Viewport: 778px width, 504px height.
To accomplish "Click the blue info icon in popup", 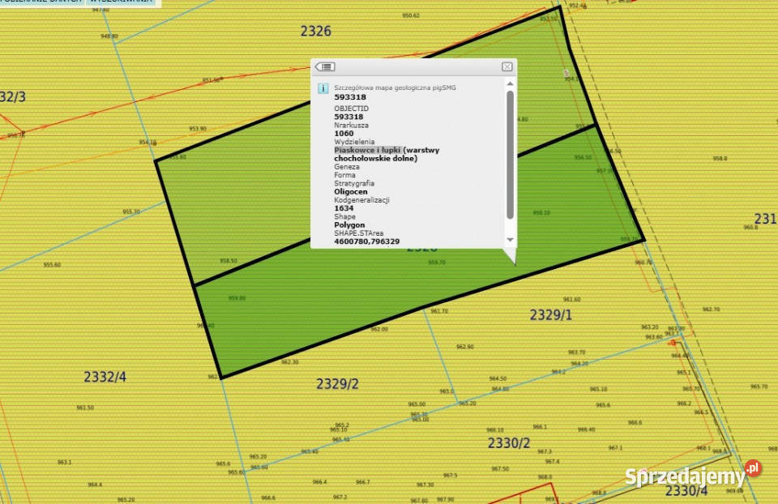I will [323, 88].
